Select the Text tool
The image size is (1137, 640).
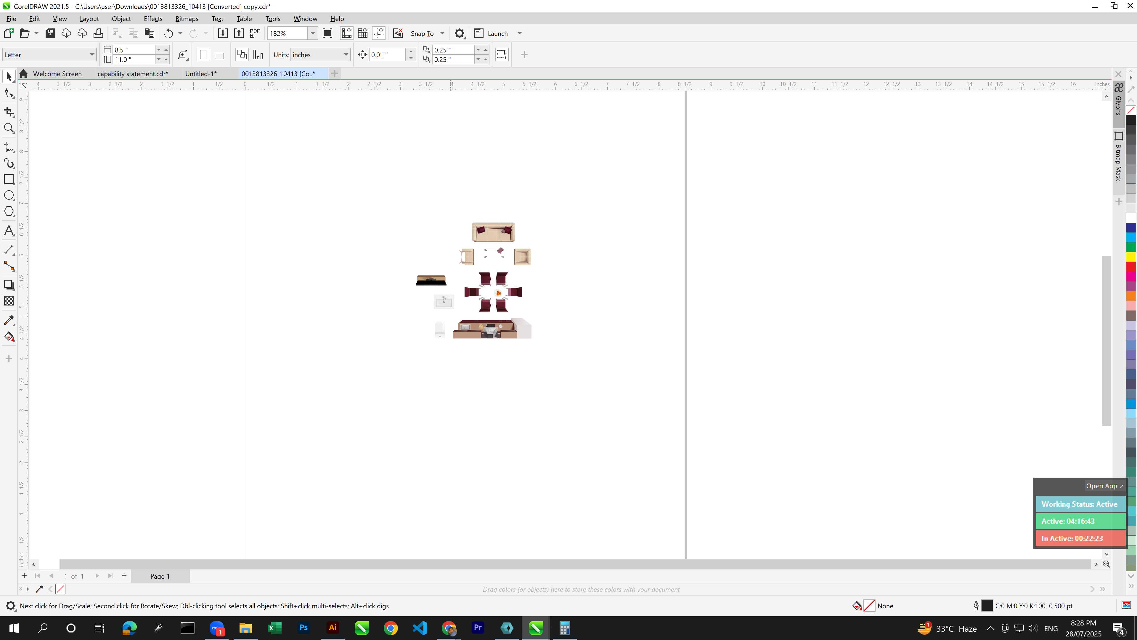(9, 231)
